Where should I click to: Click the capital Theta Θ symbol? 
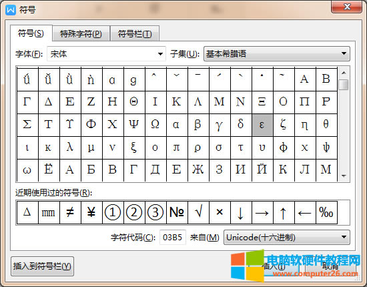click(x=134, y=102)
